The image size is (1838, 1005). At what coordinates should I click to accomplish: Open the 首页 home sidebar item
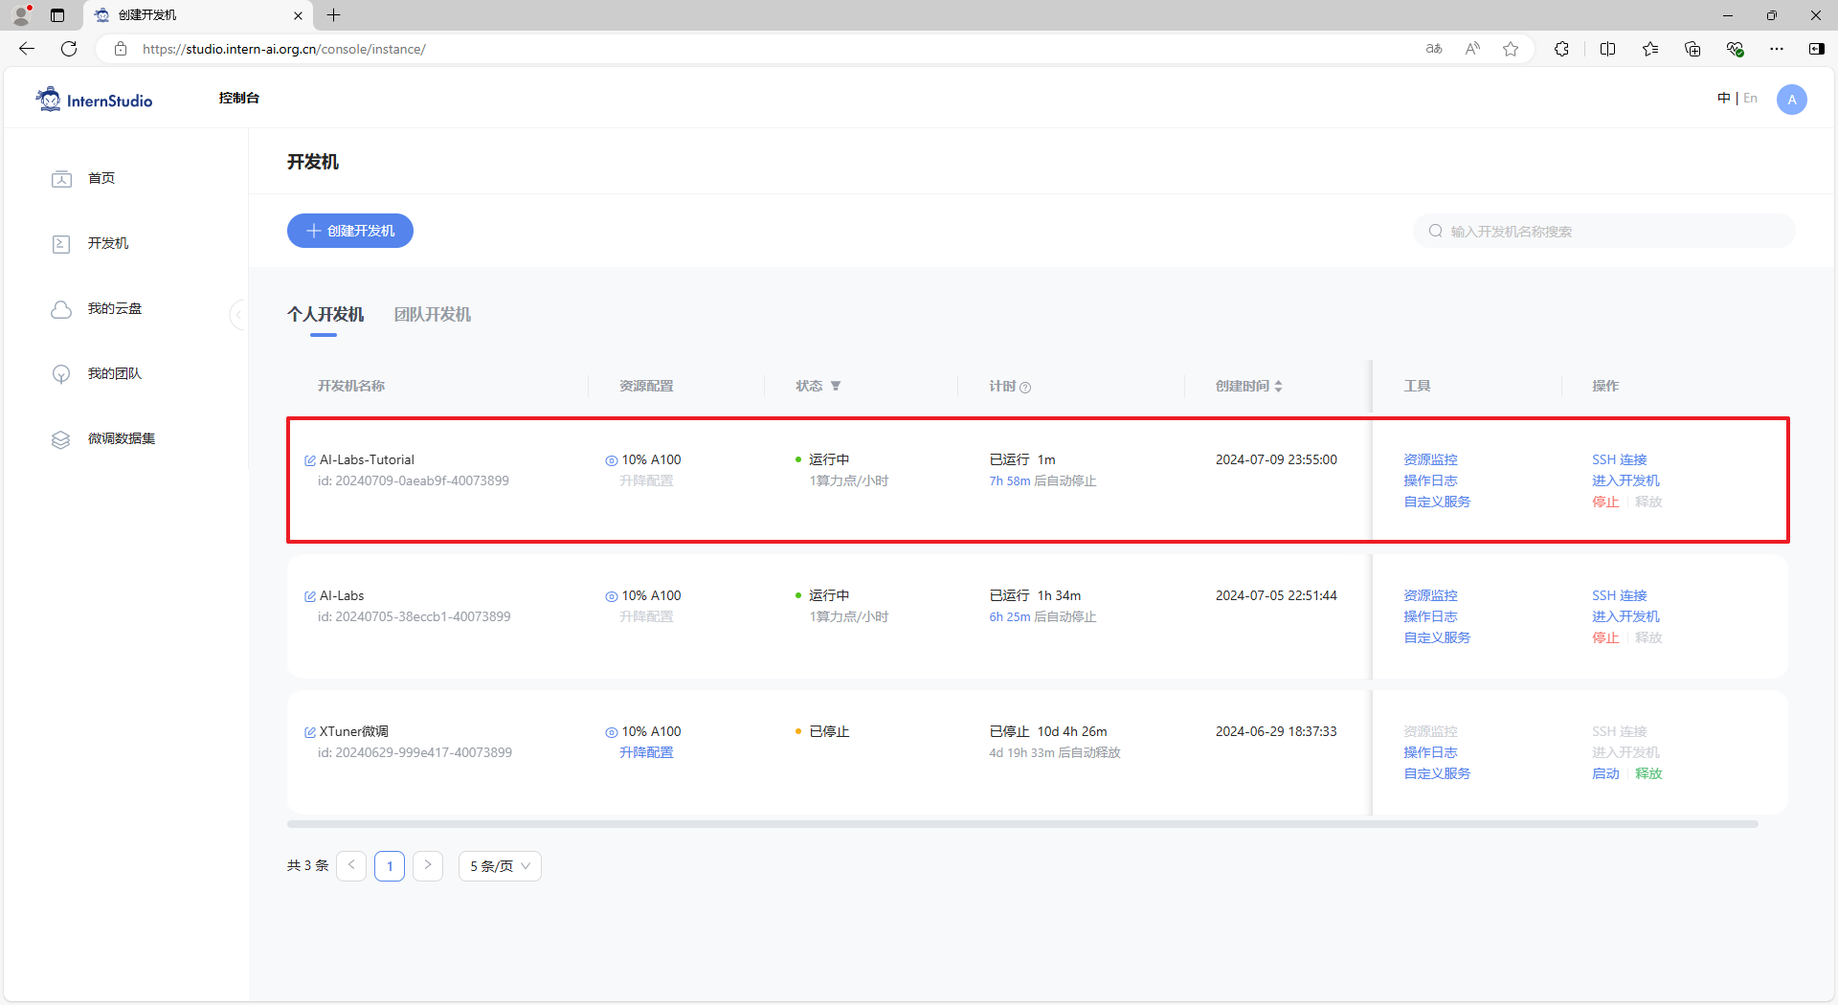coord(101,178)
